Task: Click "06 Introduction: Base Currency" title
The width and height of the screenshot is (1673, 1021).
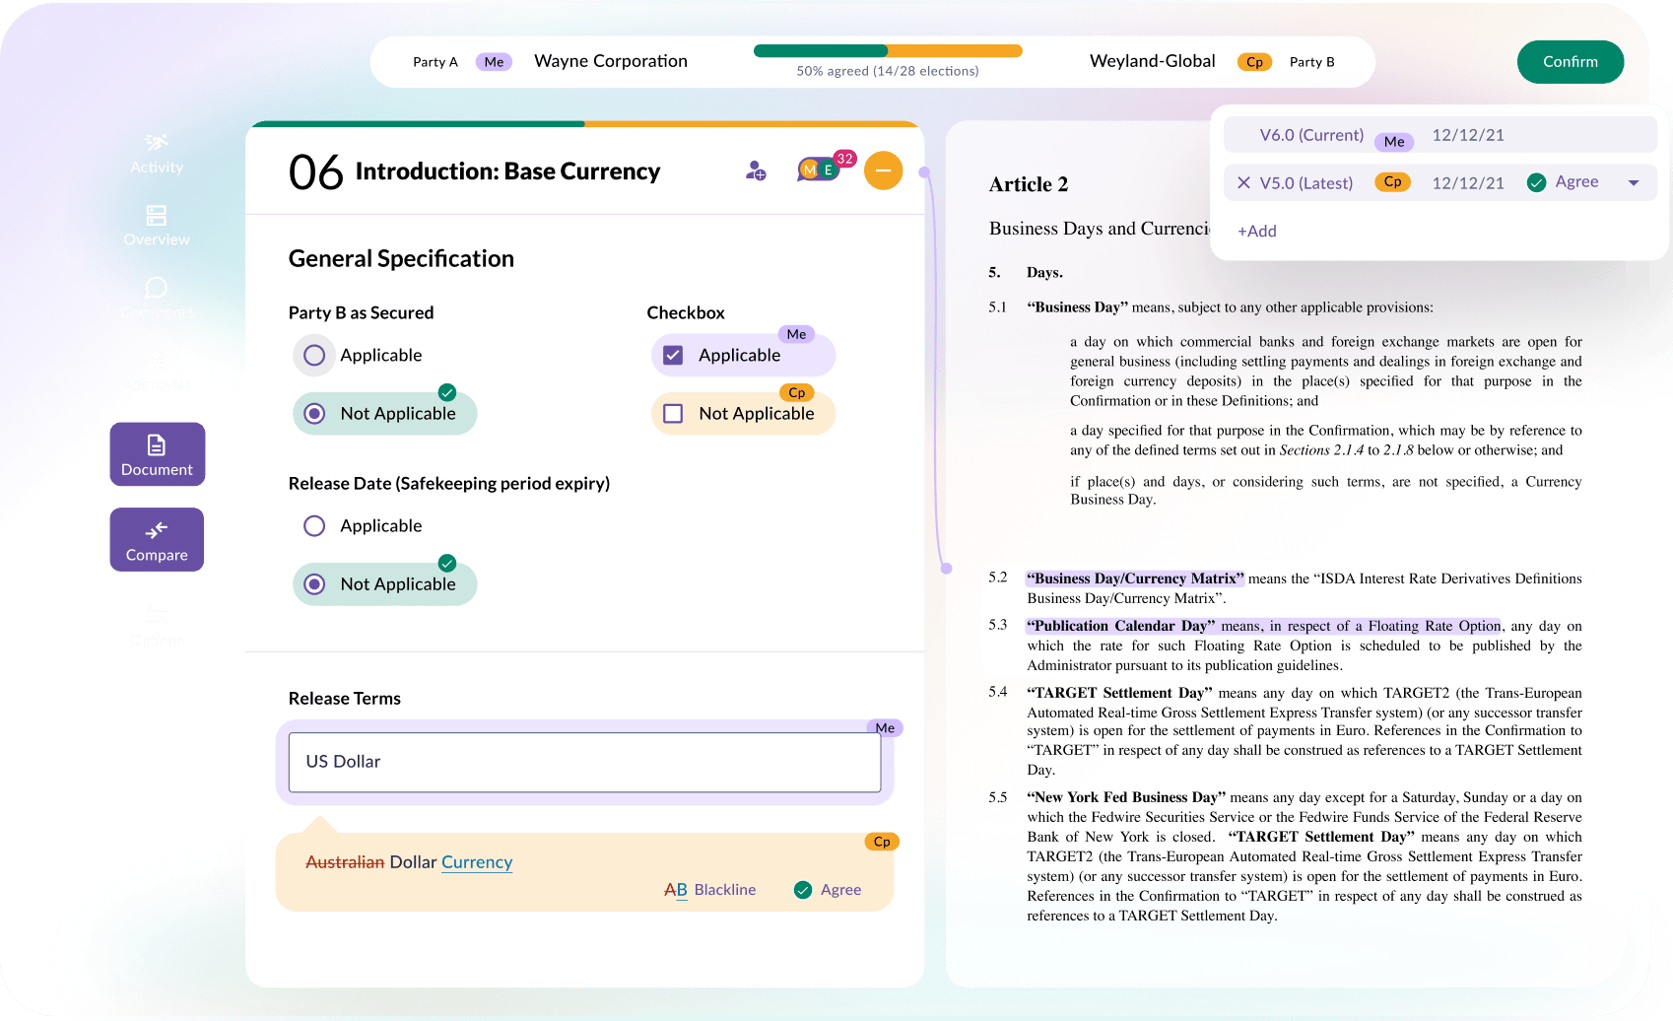Action: pyautogui.click(x=475, y=171)
